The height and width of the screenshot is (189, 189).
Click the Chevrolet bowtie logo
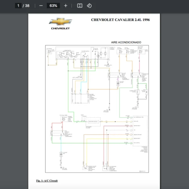coord(60,22)
